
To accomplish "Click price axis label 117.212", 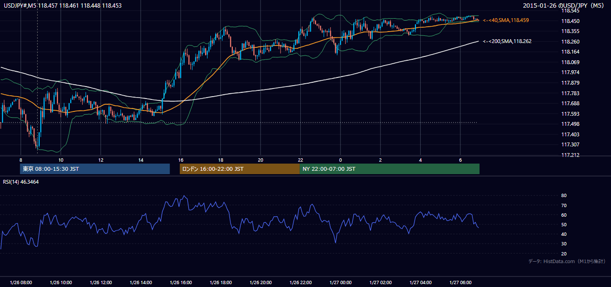I will (570, 155).
